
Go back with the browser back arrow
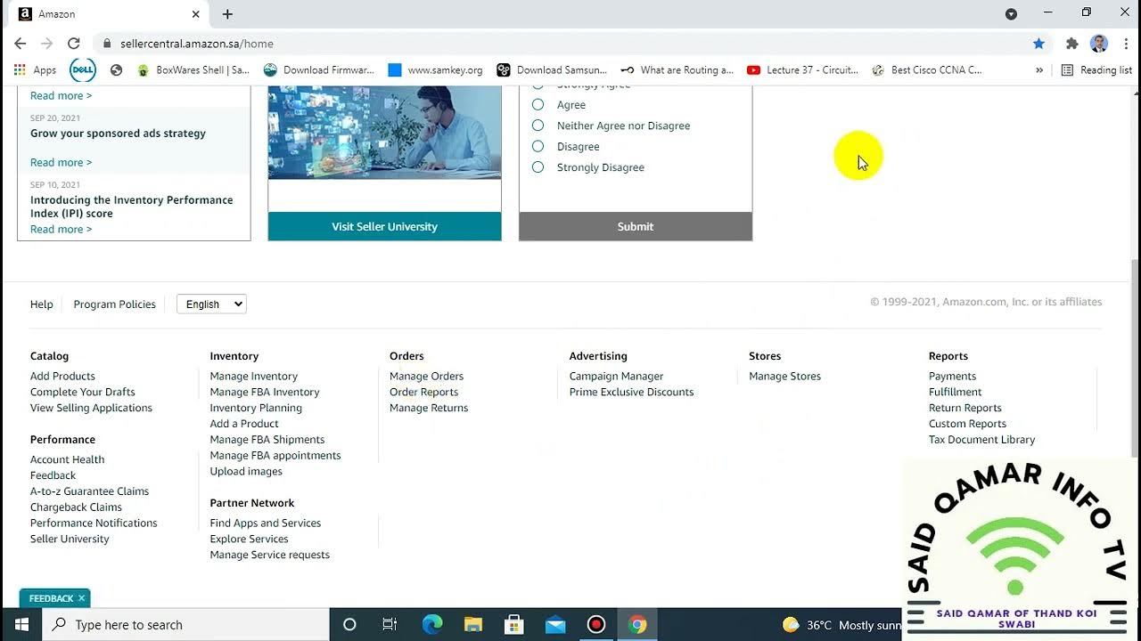click(20, 43)
